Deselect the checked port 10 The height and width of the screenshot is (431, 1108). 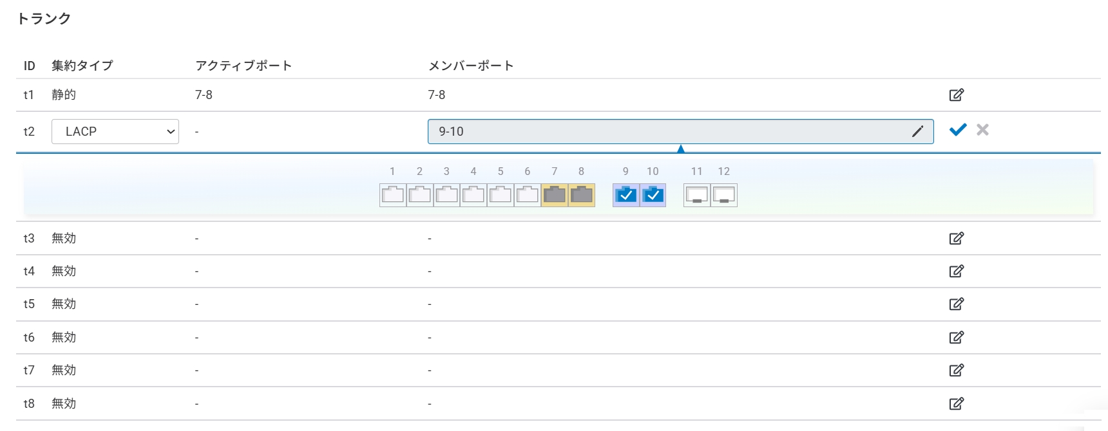click(653, 195)
